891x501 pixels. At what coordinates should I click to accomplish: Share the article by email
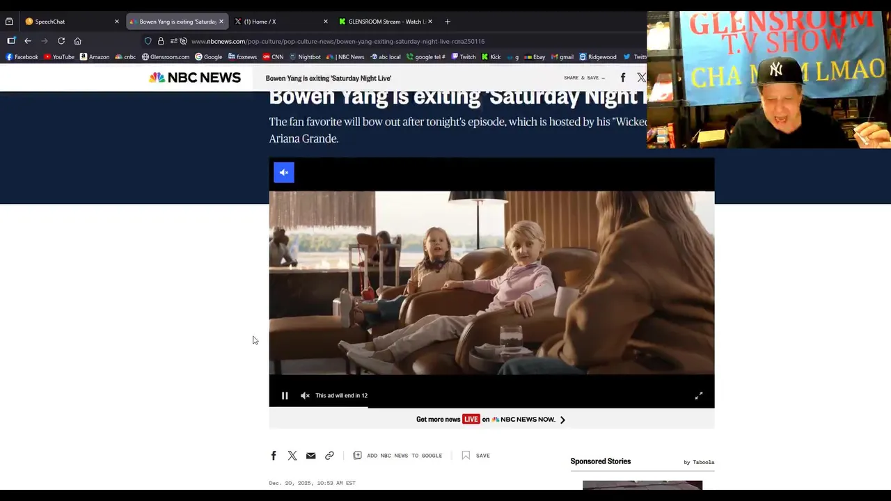(311, 456)
